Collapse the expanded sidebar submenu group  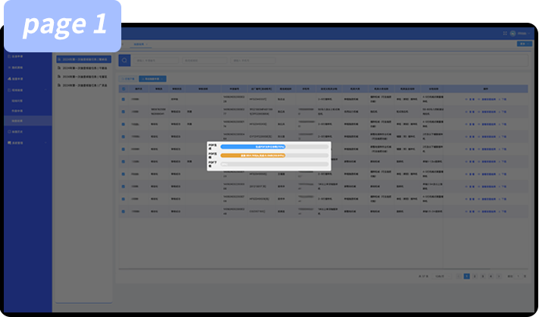pos(45,89)
